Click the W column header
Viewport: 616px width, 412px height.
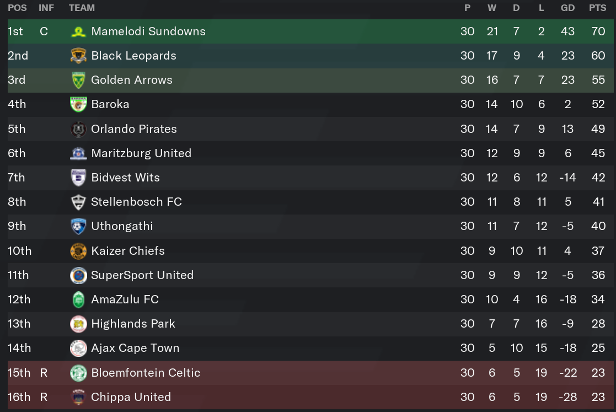click(492, 8)
